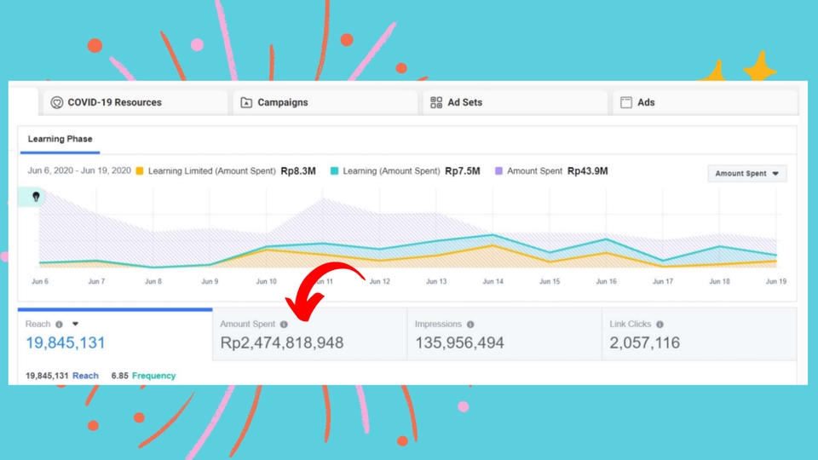
Task: Click the teal Learning legend swatch
Action: pos(334,171)
